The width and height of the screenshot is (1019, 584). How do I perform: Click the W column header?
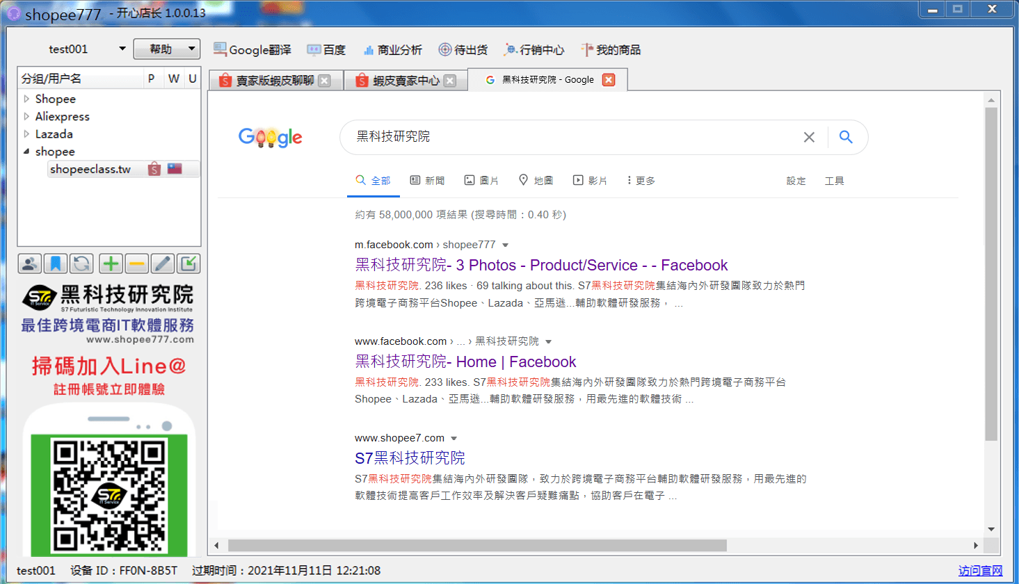(174, 79)
